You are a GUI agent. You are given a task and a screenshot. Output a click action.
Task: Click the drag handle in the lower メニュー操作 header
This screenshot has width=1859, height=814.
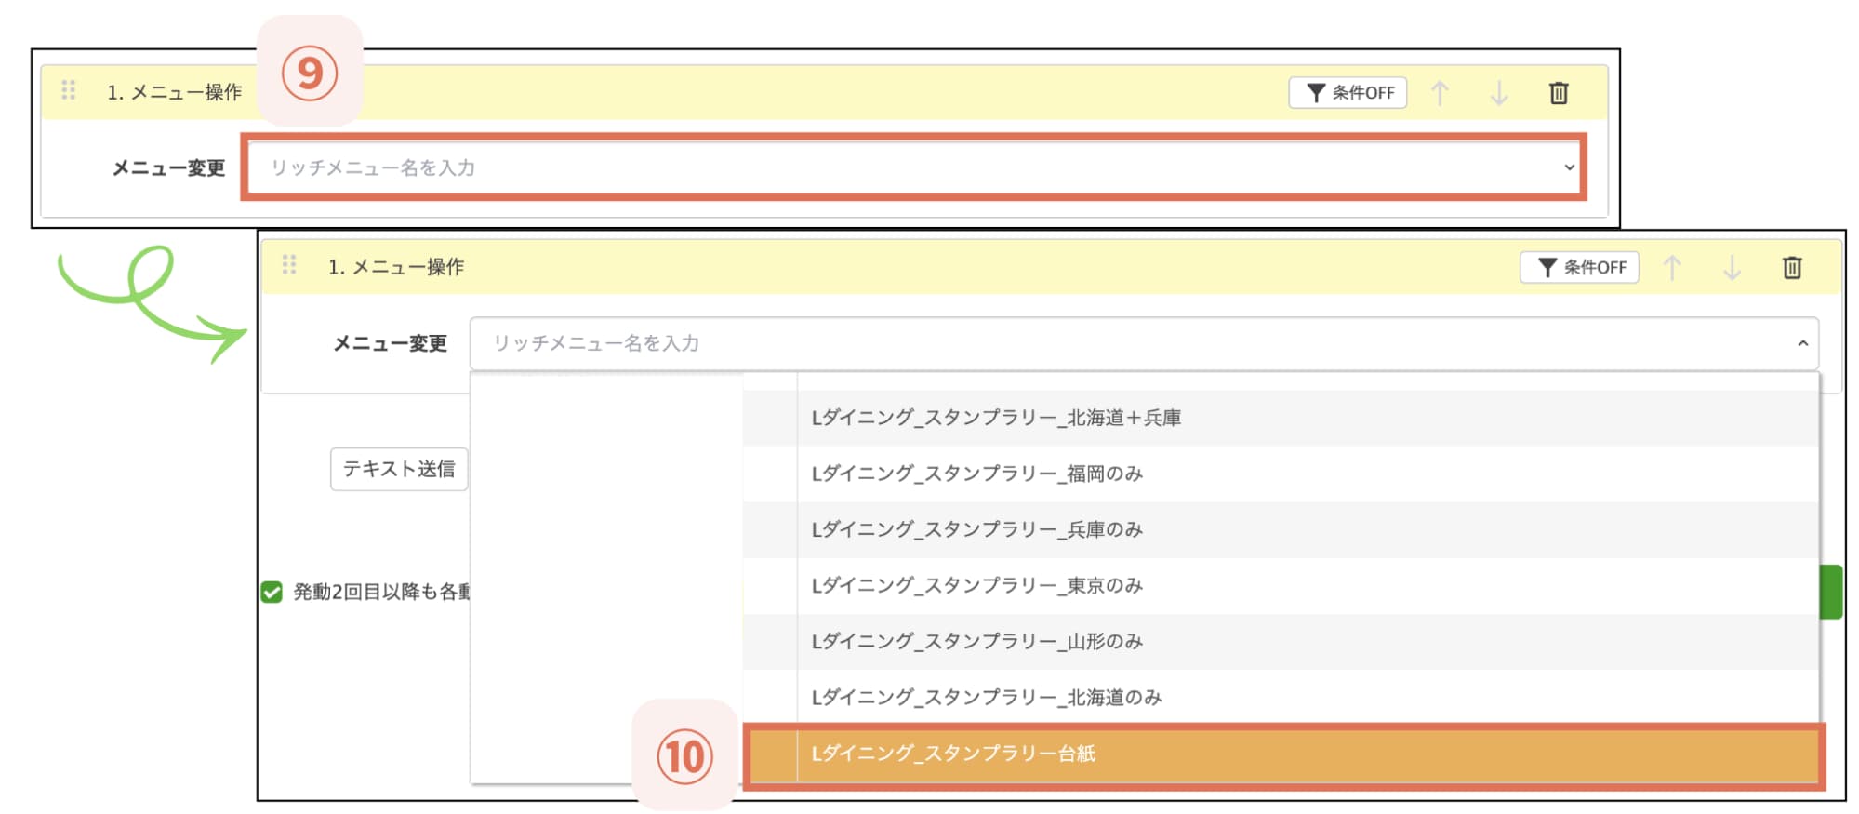pos(289,265)
